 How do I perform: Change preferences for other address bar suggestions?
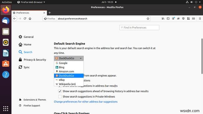tap(86, 102)
